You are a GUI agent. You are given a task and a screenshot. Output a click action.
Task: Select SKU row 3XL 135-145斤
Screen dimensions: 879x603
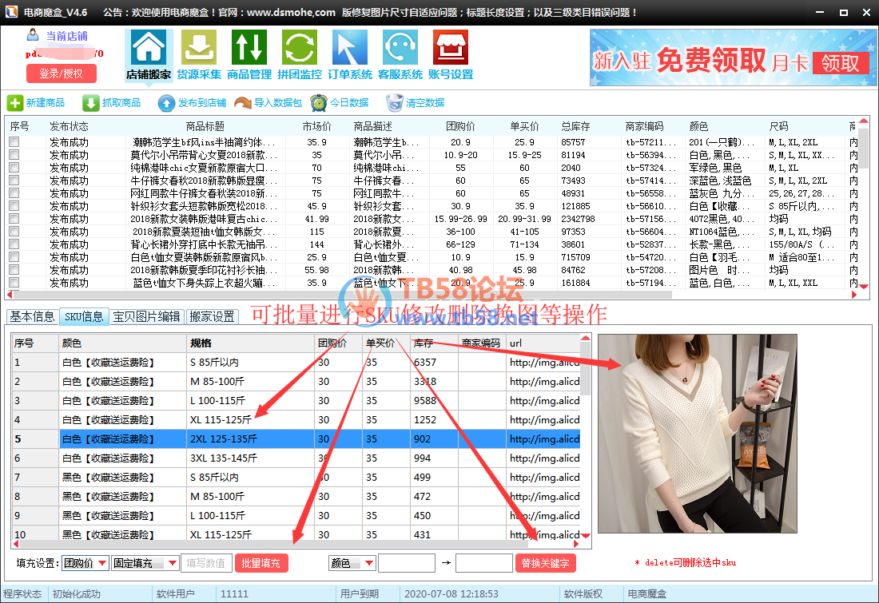(x=296, y=458)
